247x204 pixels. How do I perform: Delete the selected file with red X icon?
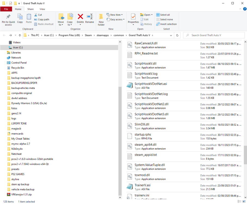click(x=80, y=19)
